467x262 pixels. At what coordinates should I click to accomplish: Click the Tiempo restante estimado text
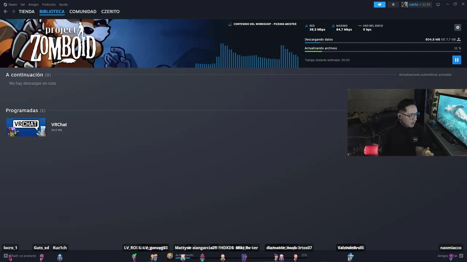(x=327, y=60)
